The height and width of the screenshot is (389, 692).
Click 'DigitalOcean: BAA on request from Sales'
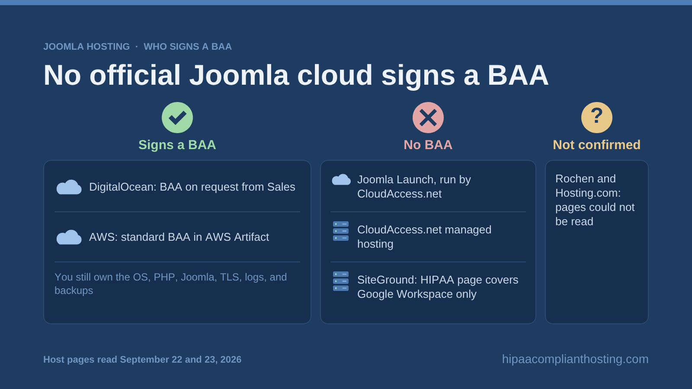click(192, 187)
